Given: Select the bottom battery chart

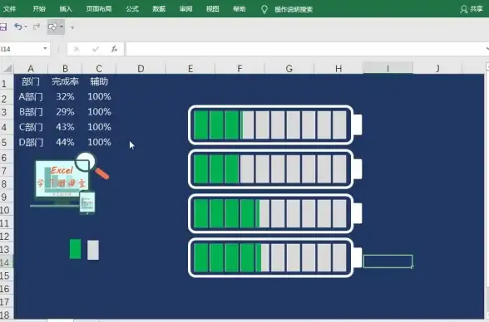Looking at the screenshot, I should click(274, 257).
